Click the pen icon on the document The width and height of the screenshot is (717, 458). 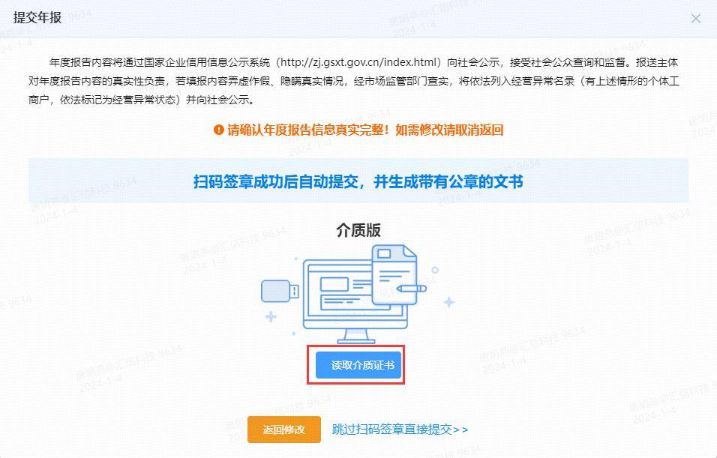(412, 289)
